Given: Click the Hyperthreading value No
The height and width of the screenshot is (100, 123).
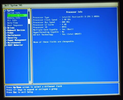Looking at the screenshot, I should click(63, 32).
